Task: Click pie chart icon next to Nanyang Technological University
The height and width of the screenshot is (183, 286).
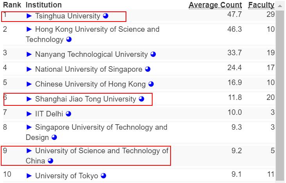Action: click(x=153, y=54)
